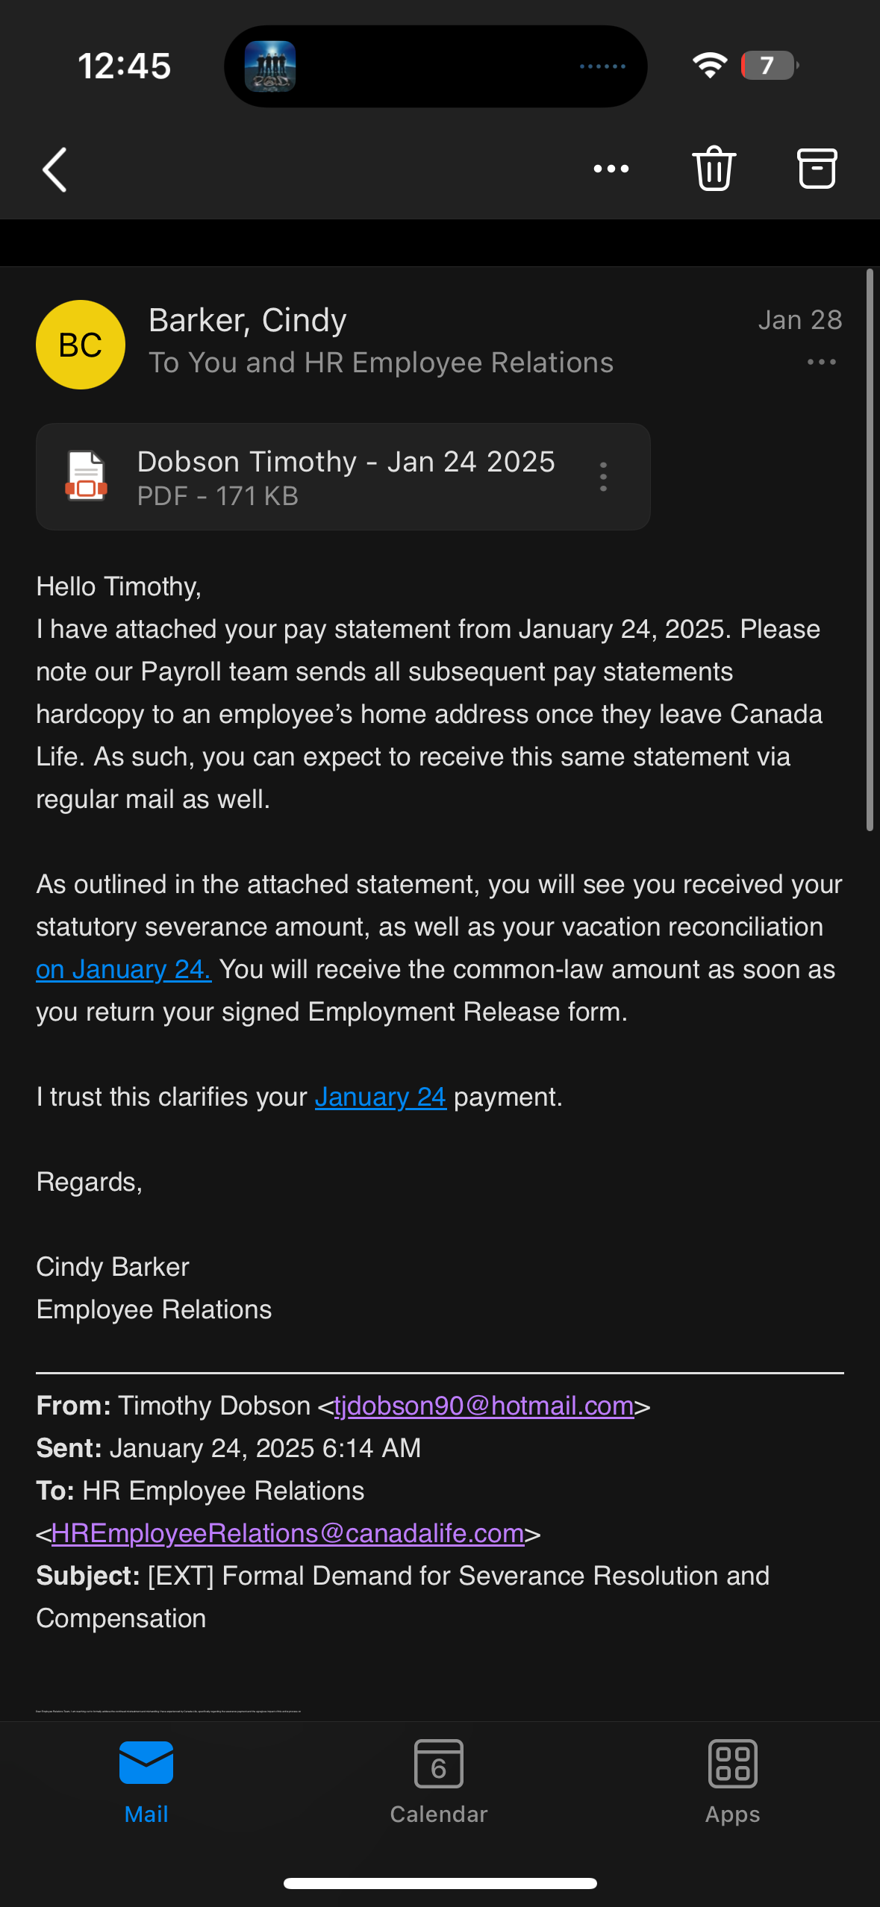
Task: Tap the sender name Barker, Cindy
Action: pyautogui.click(x=247, y=320)
